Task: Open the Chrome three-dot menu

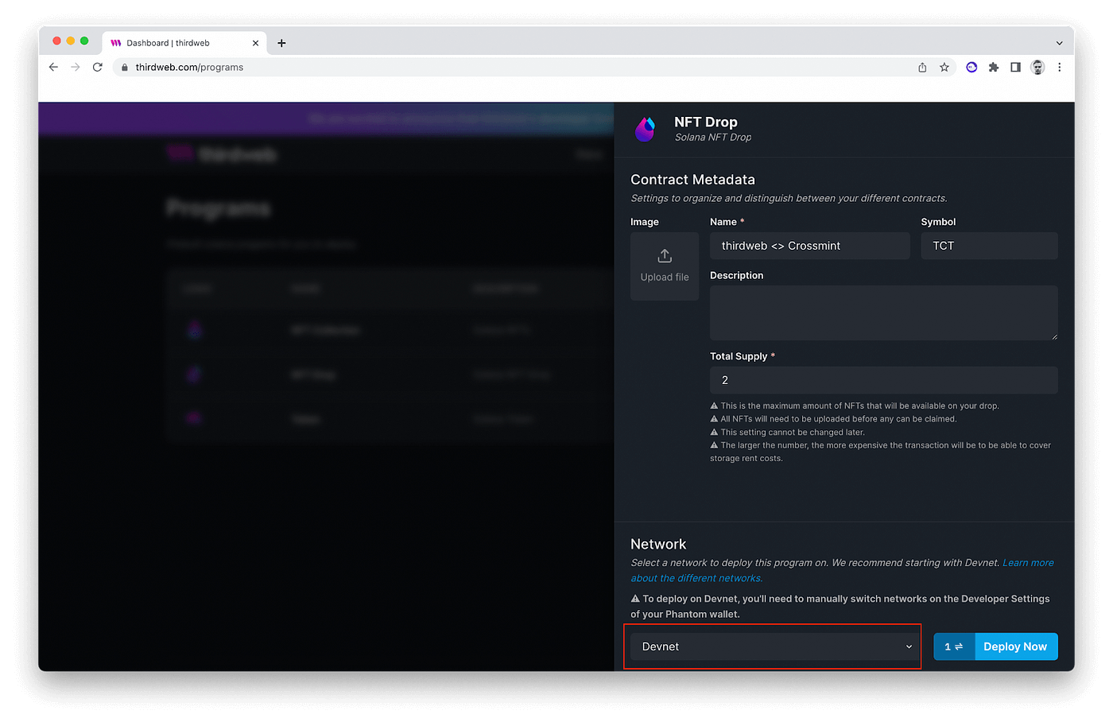Action: pos(1059,68)
